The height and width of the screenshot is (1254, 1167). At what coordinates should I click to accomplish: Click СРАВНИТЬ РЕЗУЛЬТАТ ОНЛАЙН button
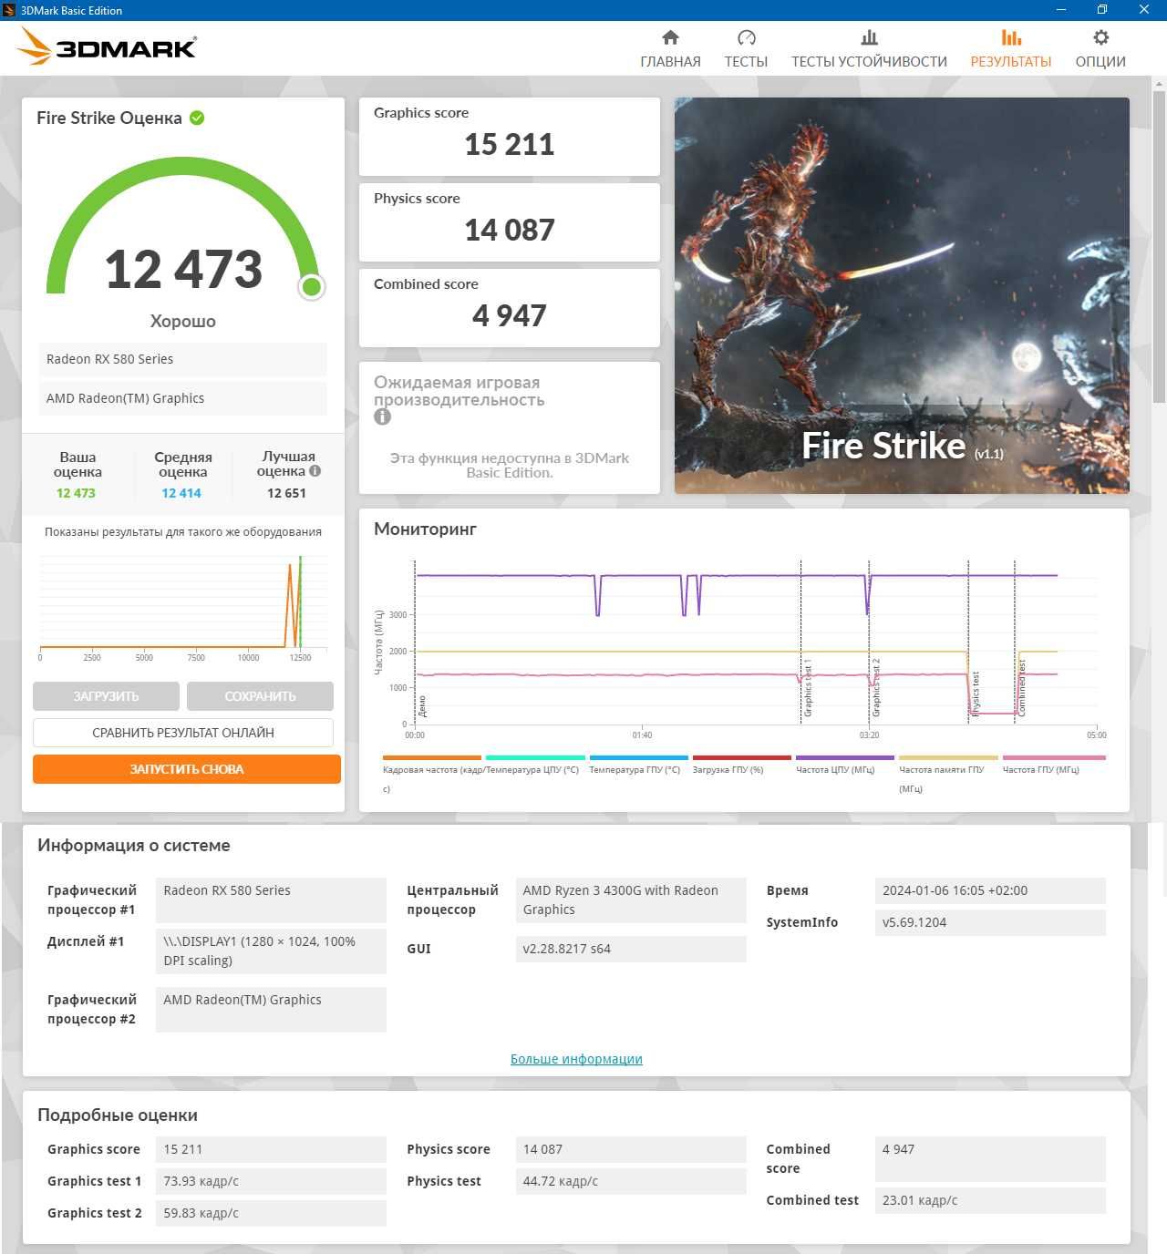[183, 733]
